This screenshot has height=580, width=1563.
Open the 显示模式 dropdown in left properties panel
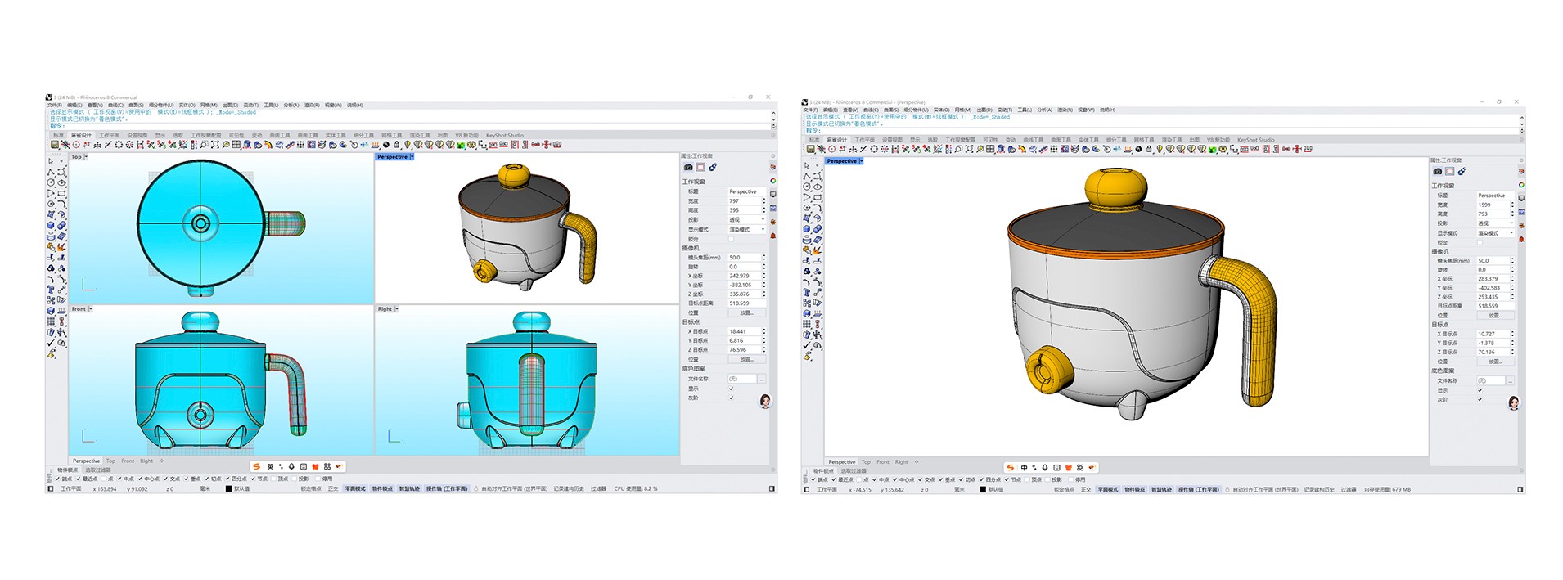coord(746,230)
